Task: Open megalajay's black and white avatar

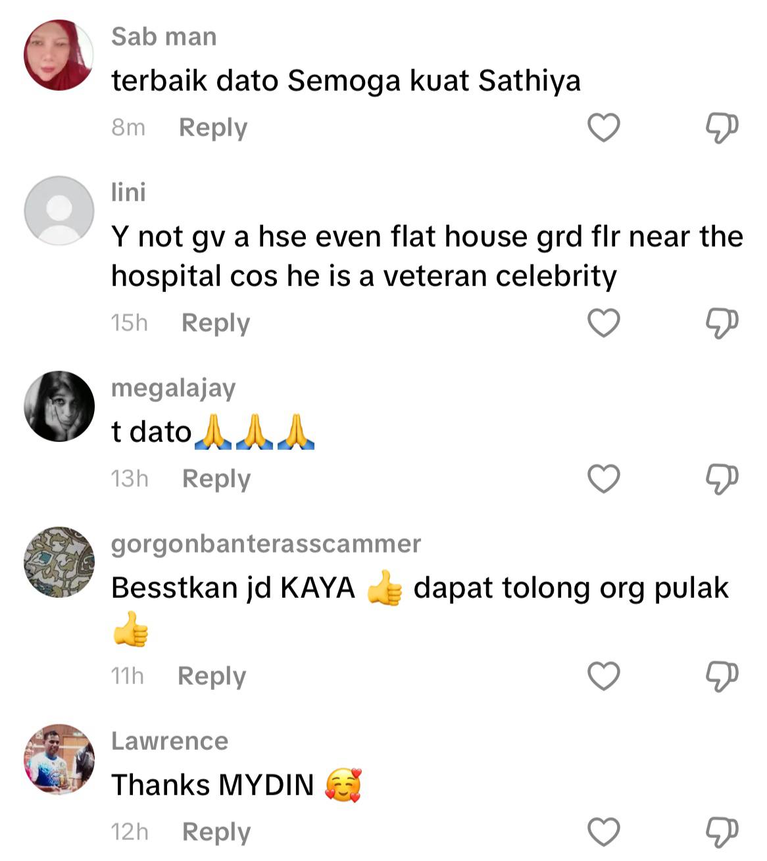Action: pyautogui.click(x=59, y=406)
